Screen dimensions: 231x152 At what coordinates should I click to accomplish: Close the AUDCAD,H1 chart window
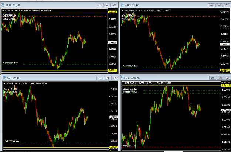coord(114,5)
